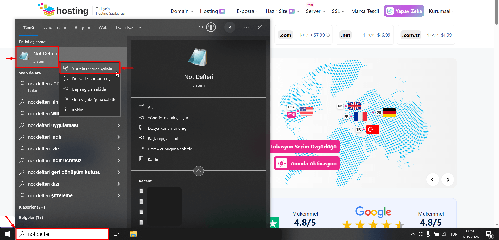The image size is (499, 240).
Task: Open the rewards trophy badge icon
Action: 211,27
